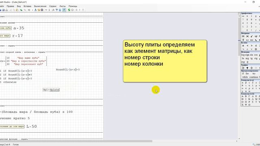Open the Листы menu
Image resolution: width=260 pixels, height=146 pixels.
[x=62, y=6]
